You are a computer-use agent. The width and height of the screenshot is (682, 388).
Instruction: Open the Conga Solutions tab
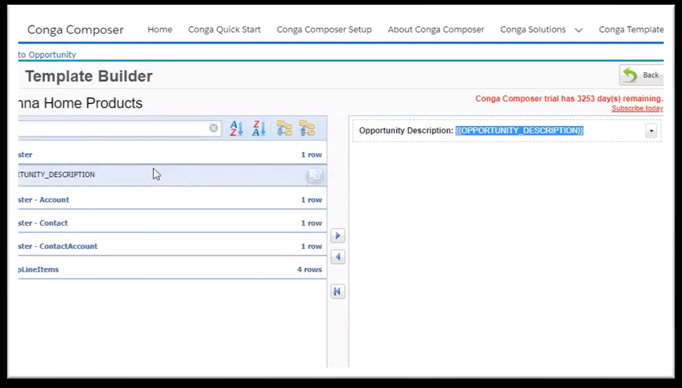point(533,29)
